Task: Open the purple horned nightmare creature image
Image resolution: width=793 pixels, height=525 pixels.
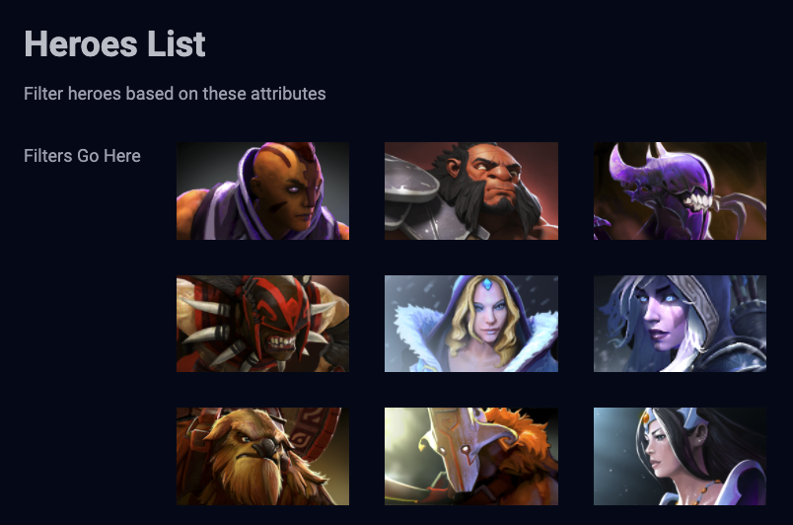Action: 680,190
